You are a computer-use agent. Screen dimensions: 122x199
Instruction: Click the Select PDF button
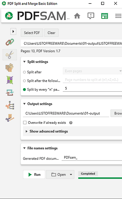click(32, 33)
